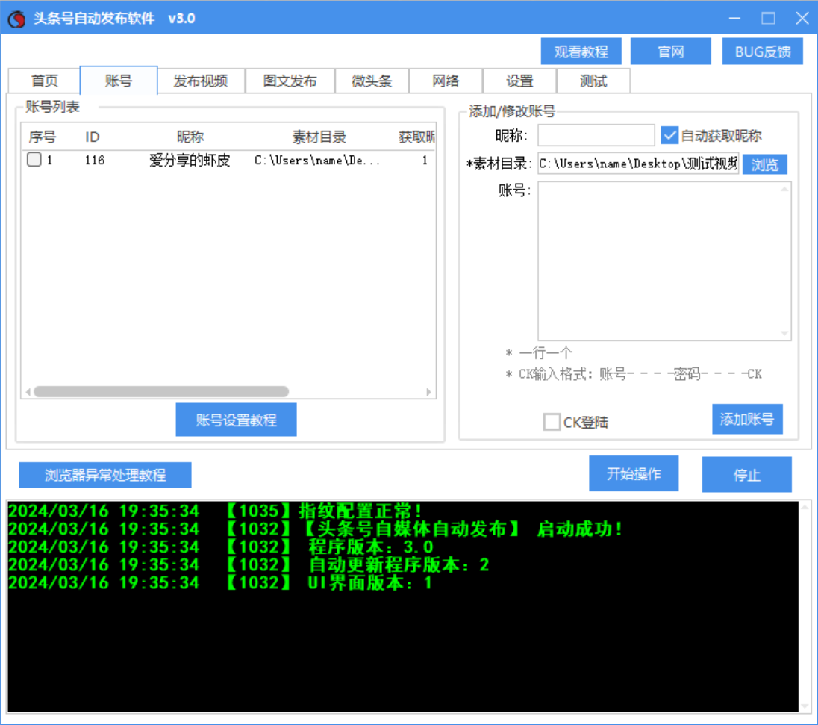818x725 pixels.
Task: Tick the checkbox for account row 1
Action: 34,159
